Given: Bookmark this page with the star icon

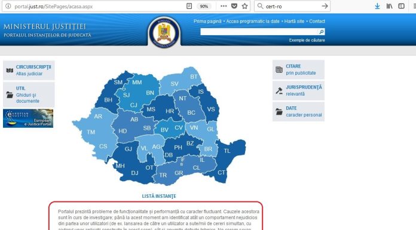Looking at the screenshot, I should 244,6.
